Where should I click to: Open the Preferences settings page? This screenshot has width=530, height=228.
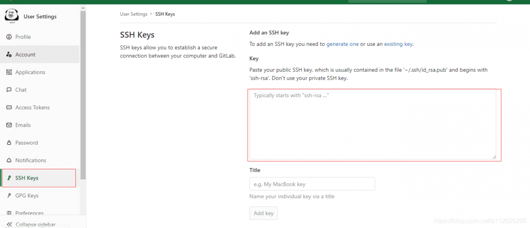[x=29, y=213]
